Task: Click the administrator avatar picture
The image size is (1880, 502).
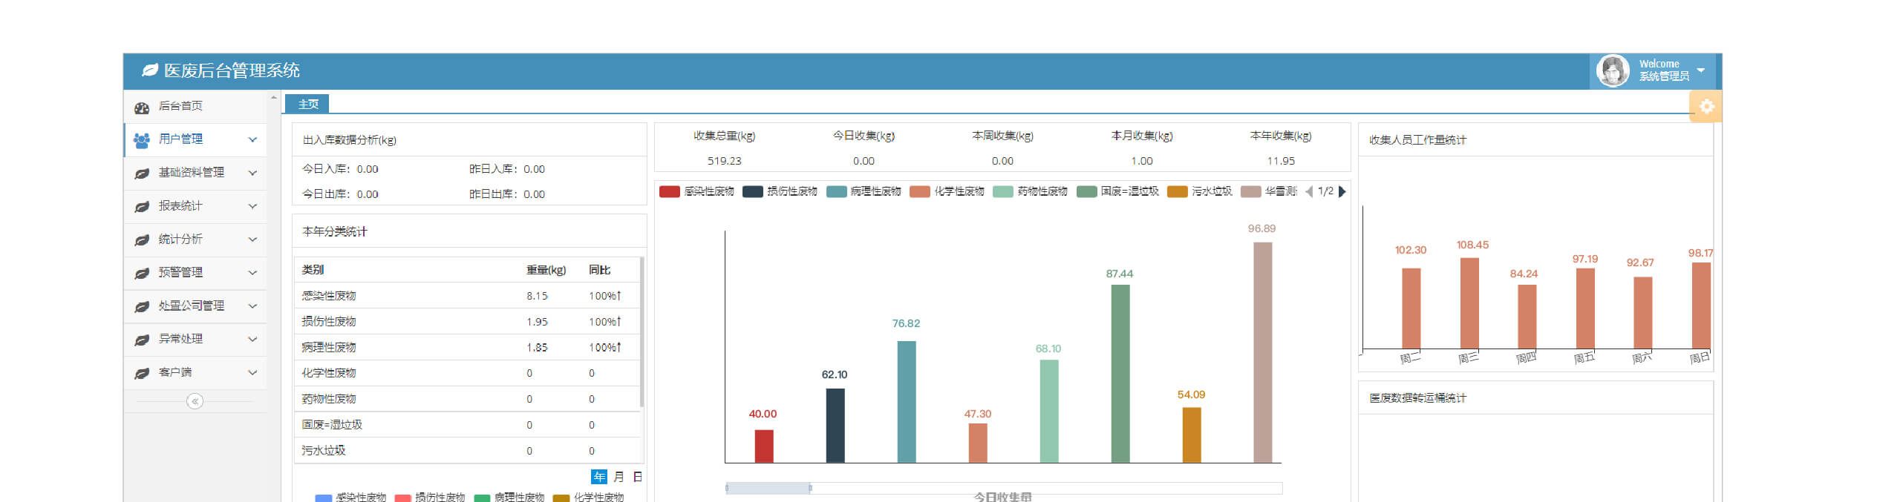Action: (1613, 71)
